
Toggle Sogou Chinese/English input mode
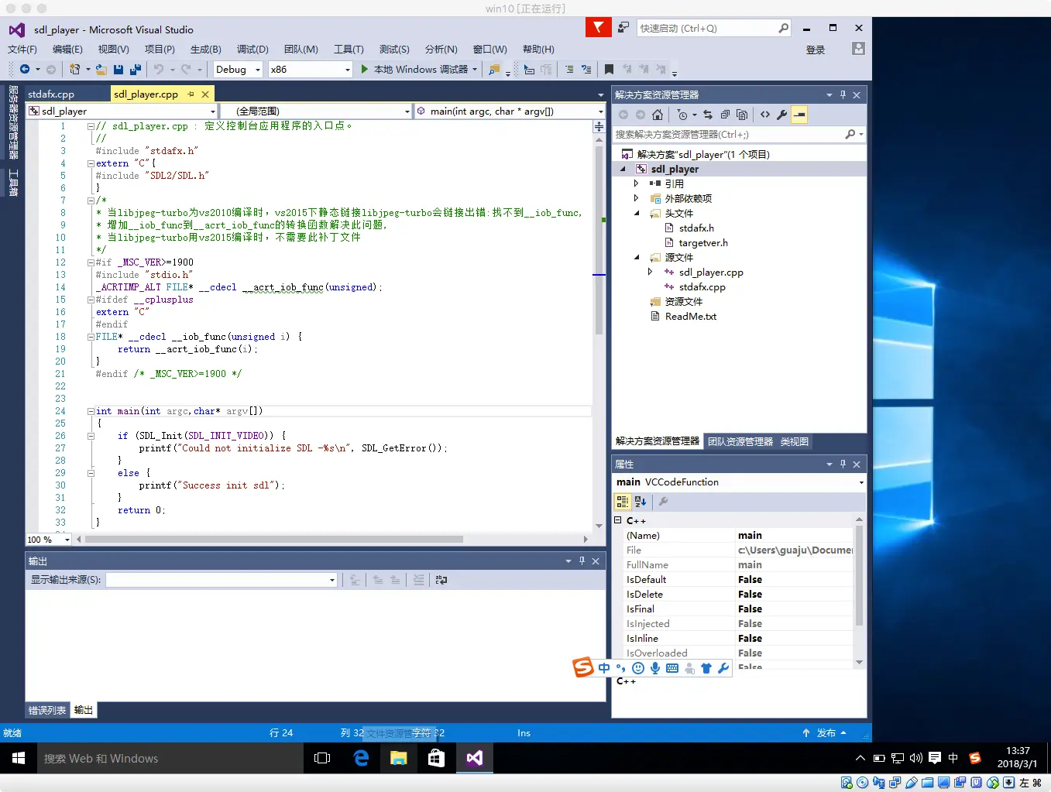(604, 668)
